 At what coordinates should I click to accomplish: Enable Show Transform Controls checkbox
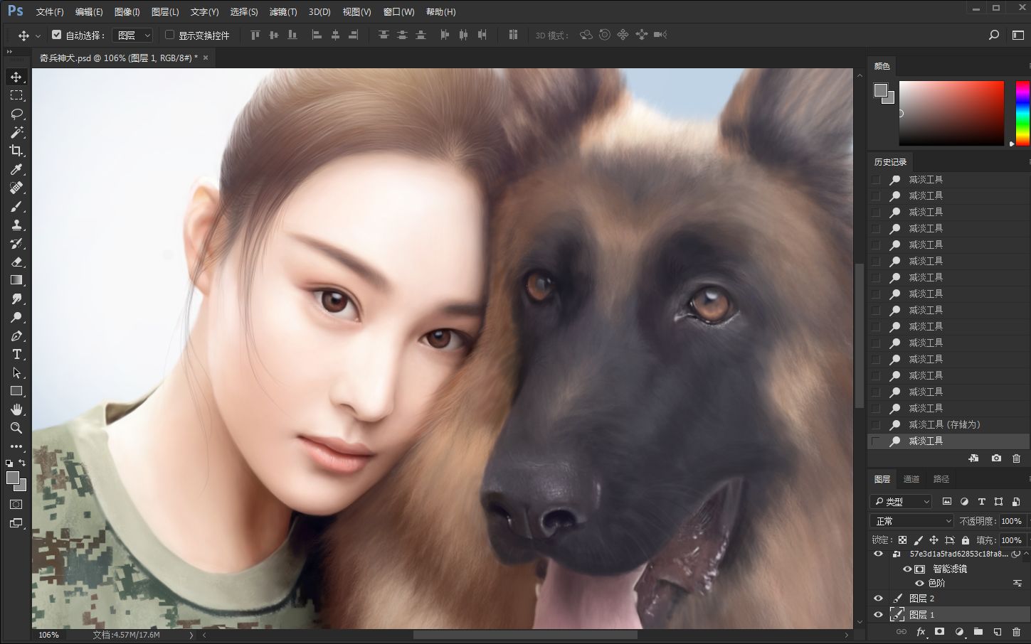coord(169,34)
